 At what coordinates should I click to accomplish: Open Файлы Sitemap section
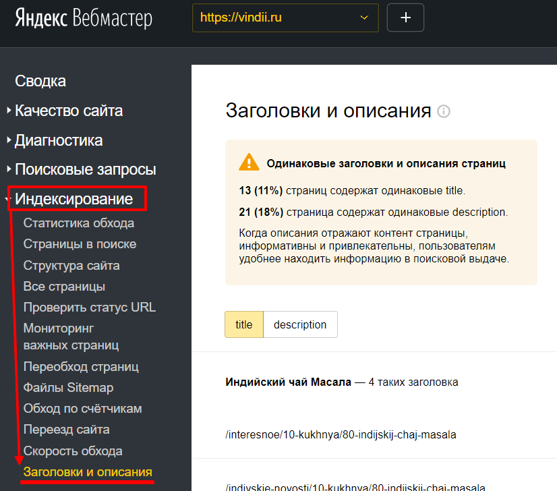pos(69,387)
